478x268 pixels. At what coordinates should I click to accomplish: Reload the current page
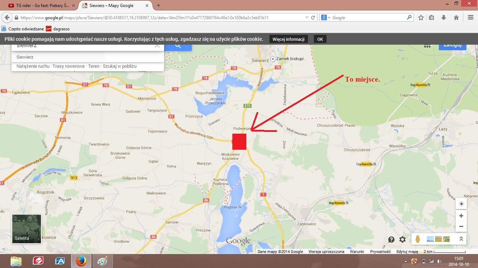tap(313, 17)
